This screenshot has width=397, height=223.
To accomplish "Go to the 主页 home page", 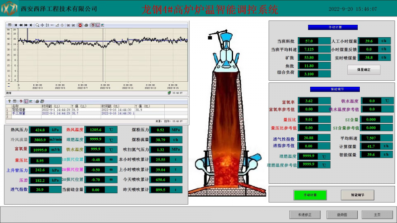I will coord(378,215).
